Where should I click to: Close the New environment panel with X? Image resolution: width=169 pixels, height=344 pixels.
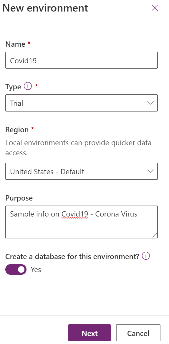pos(155,8)
